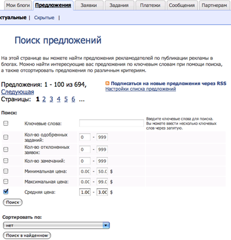
Task: Open the Сообщения tab
Action: pyautogui.click(x=182, y=6)
